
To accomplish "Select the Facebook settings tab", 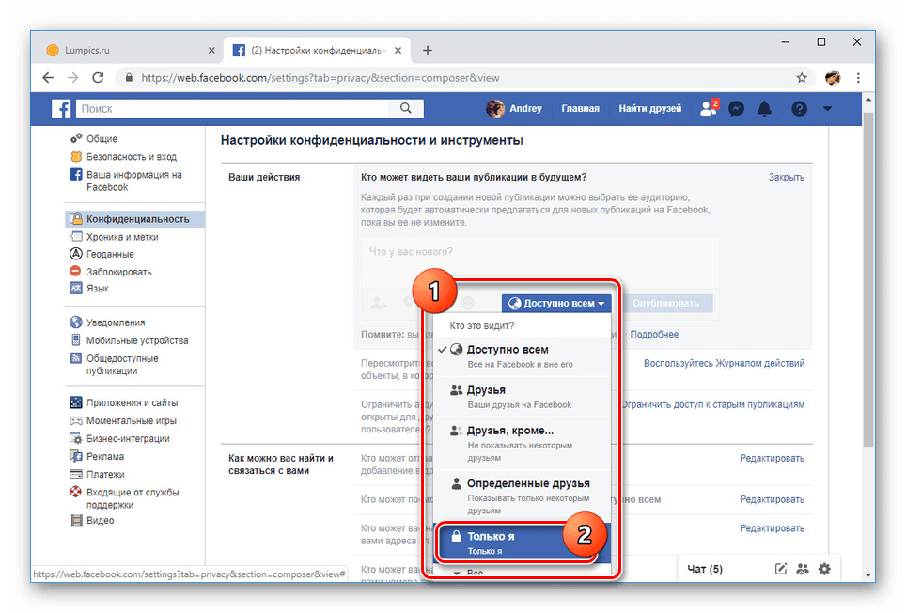I will [318, 50].
